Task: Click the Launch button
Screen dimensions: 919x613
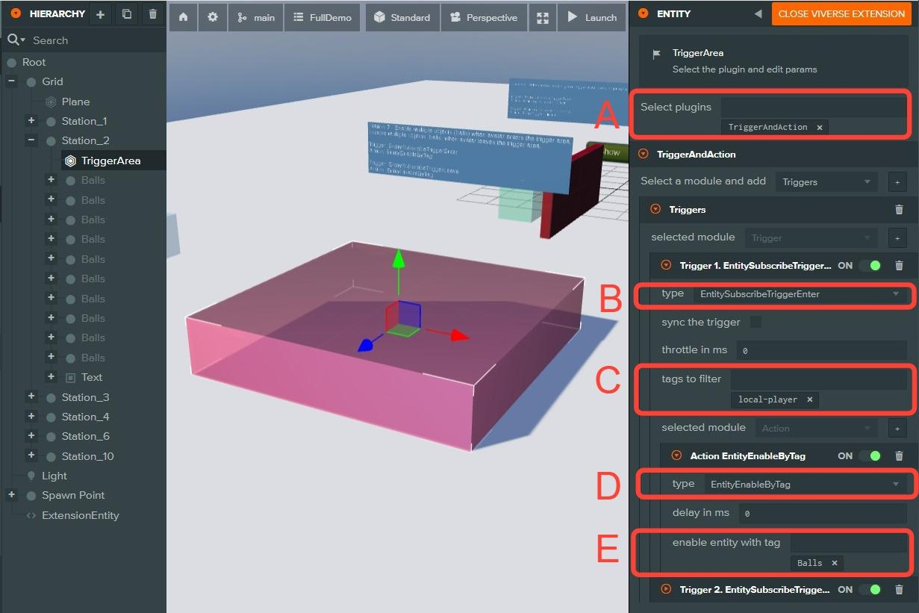Action: tap(592, 17)
